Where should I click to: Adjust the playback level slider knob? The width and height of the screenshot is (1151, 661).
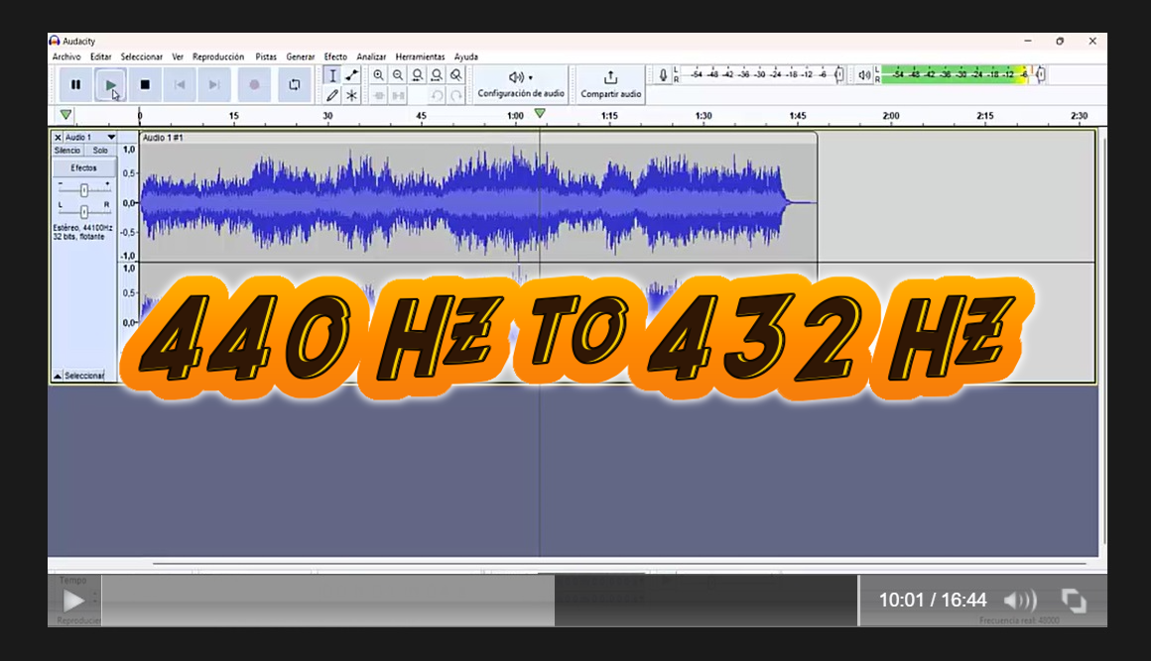click(1040, 74)
